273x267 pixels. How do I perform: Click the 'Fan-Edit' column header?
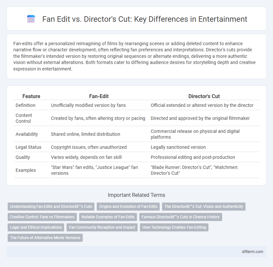pos(99,96)
